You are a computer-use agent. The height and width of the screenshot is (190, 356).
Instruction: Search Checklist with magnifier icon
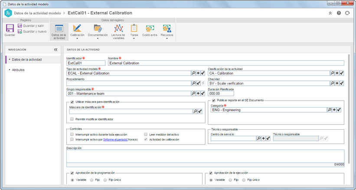pos(332,83)
